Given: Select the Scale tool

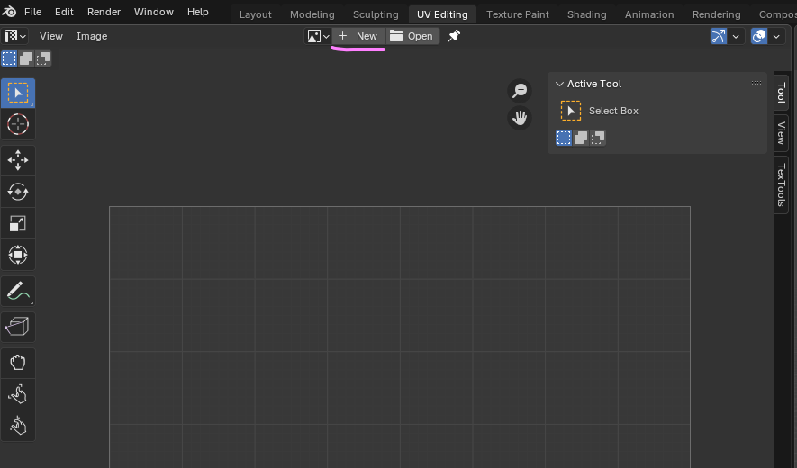Looking at the screenshot, I should pos(18,223).
